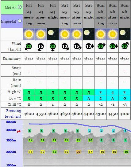
Task: Click the Friday morning 20 km/h wind icon
Action: click(28, 47)
